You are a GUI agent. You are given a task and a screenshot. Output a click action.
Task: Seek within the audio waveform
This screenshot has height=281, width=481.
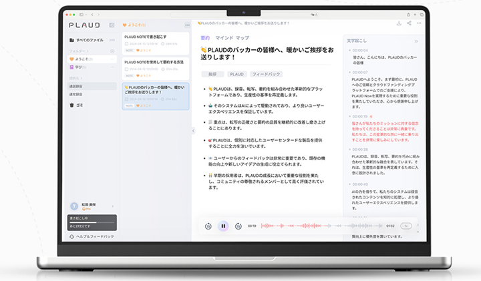pyautogui.click(x=321, y=226)
